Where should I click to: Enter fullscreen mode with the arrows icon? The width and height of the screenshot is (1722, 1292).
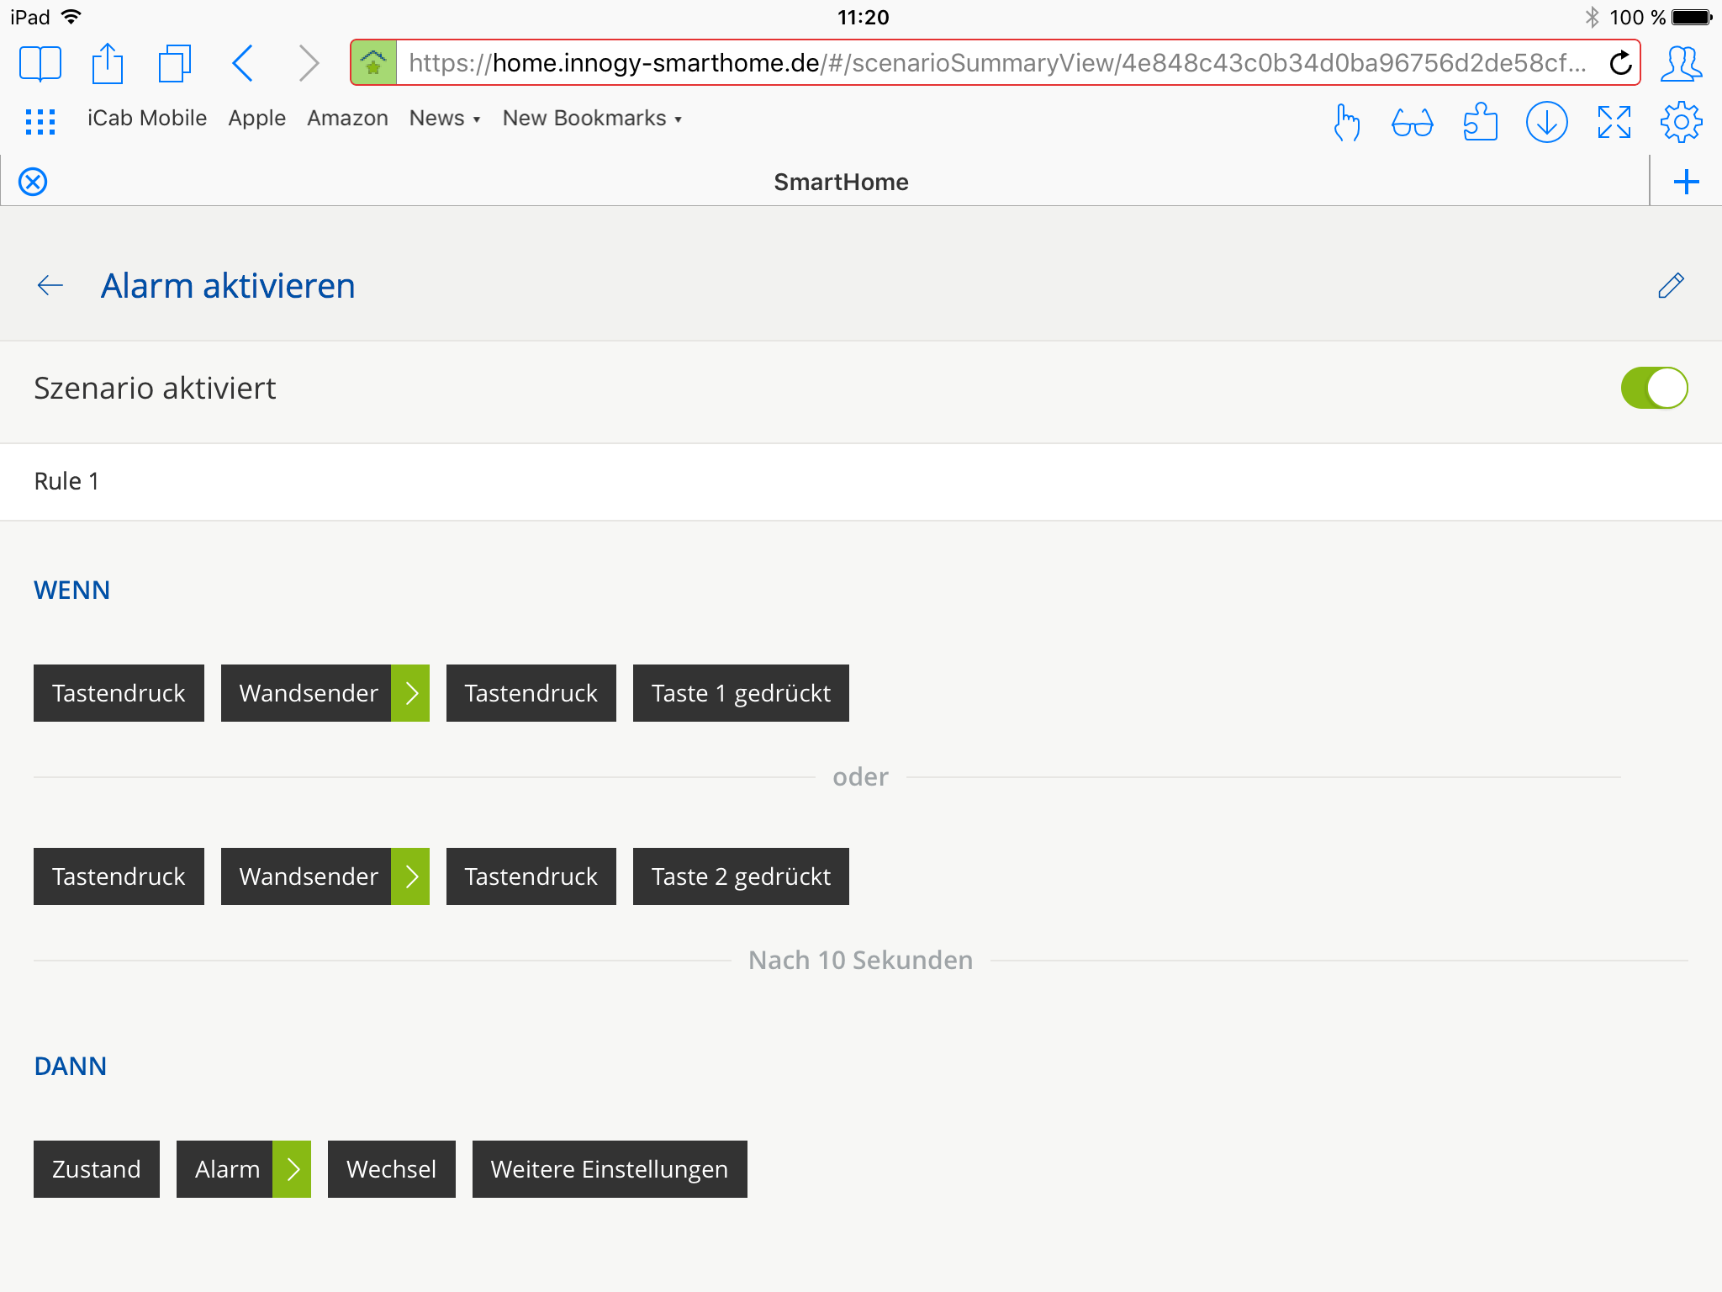[x=1614, y=123]
